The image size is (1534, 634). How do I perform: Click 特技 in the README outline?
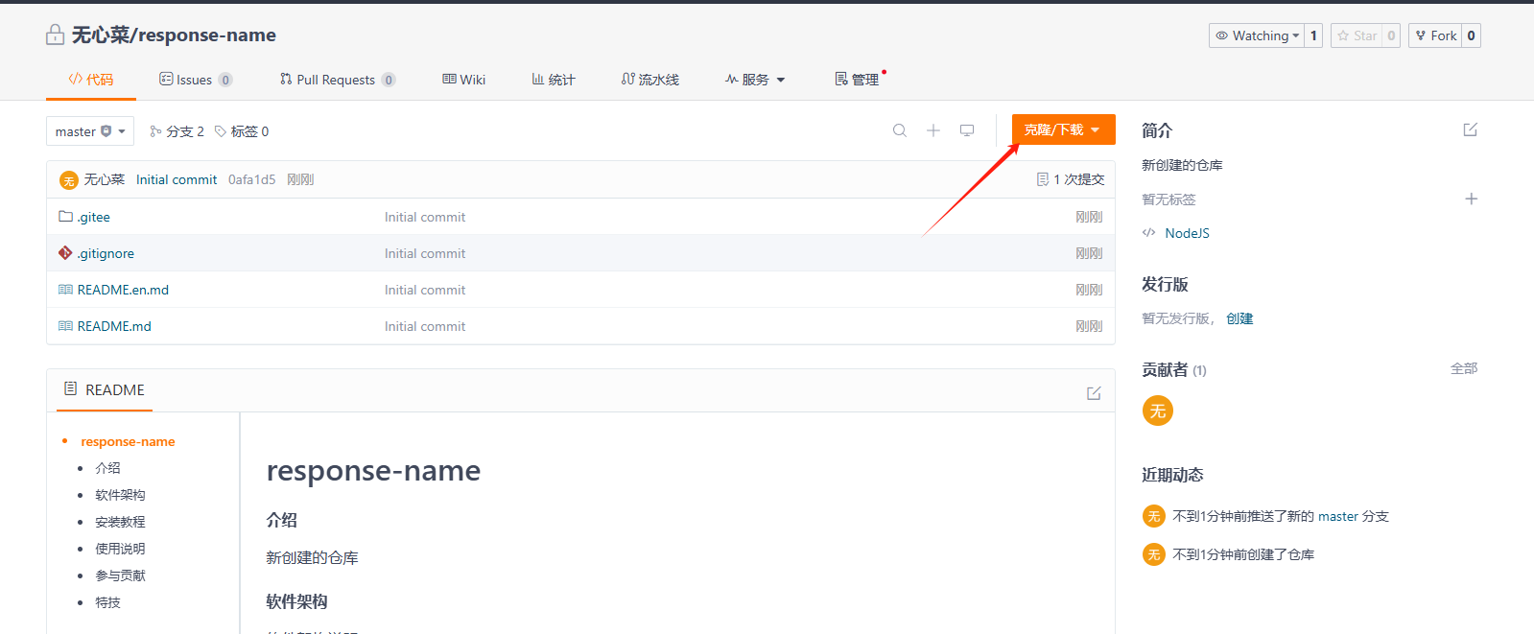click(x=107, y=602)
